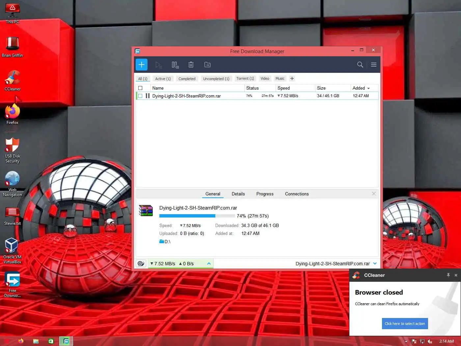The width and height of the screenshot is (461, 346).
Task: Filter by Torrent (1) tag
Action: point(245,78)
